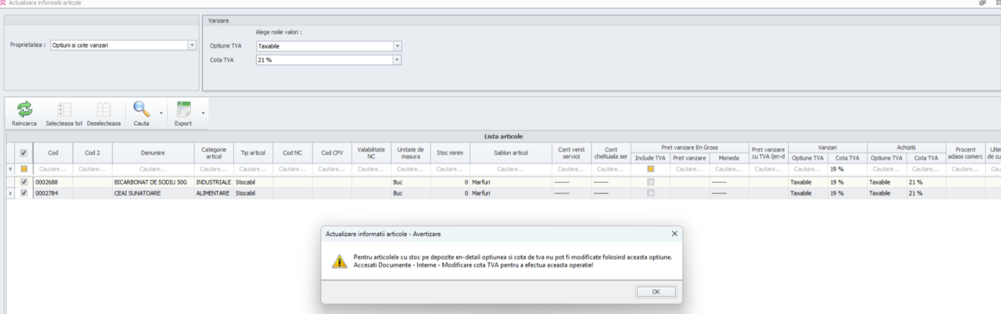This screenshot has height=314, width=1001.
Task: Close the Avertizare dialog with X
Action: pyautogui.click(x=674, y=234)
